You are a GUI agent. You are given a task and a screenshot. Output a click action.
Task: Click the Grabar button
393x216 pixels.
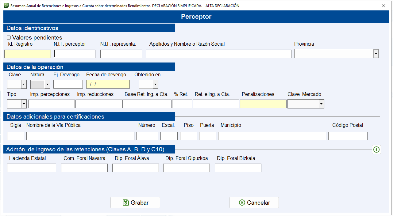point(135,203)
